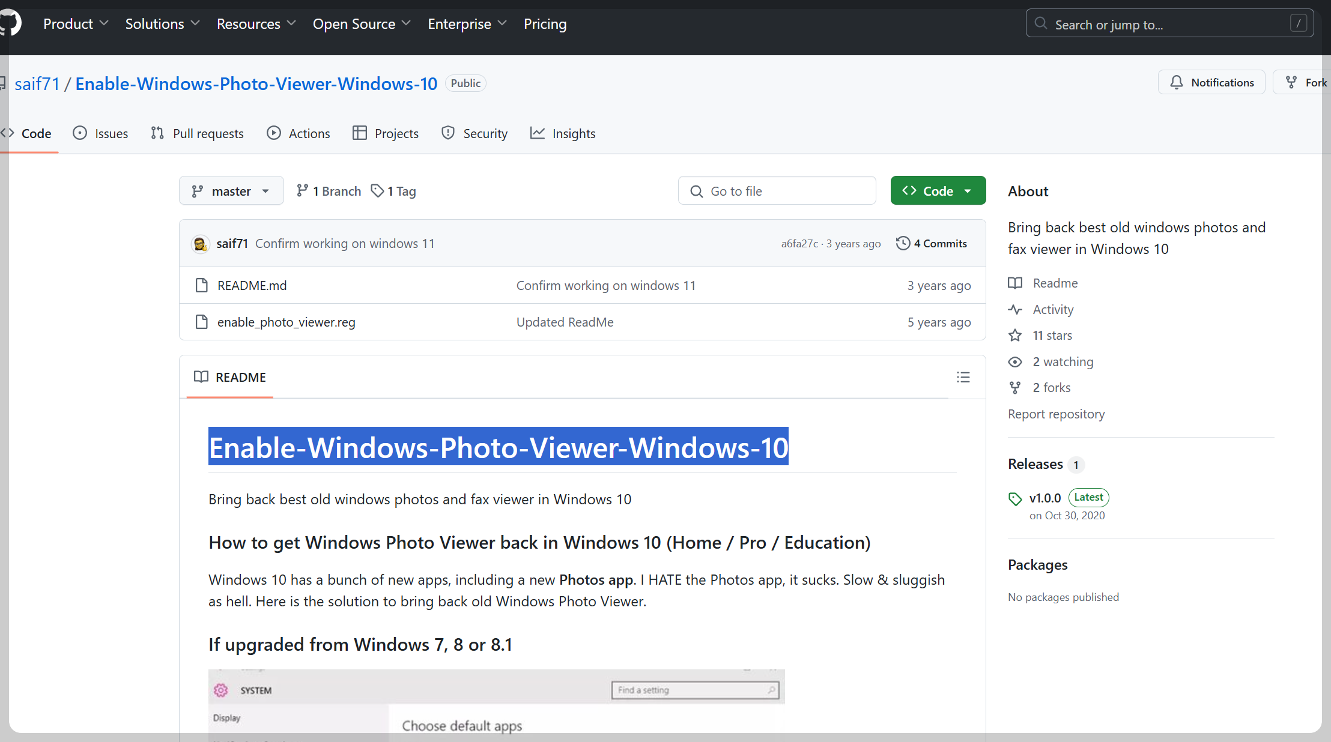Click the Report repository link
The width and height of the screenshot is (1331, 742).
pos(1056,414)
